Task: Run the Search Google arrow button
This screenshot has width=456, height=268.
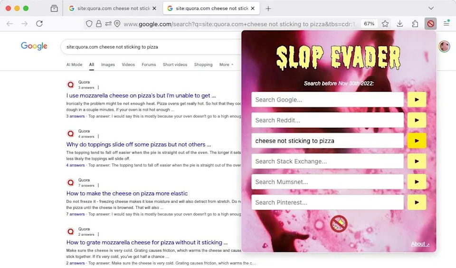Action: (x=417, y=99)
